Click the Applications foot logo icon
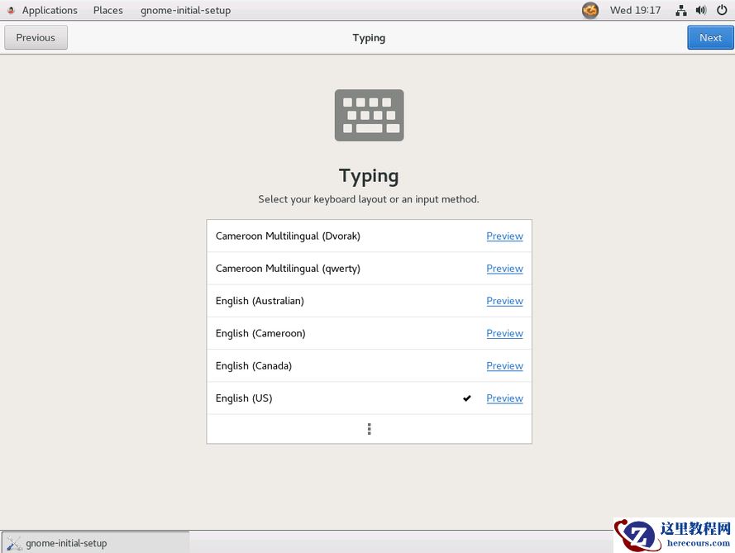 point(11,10)
